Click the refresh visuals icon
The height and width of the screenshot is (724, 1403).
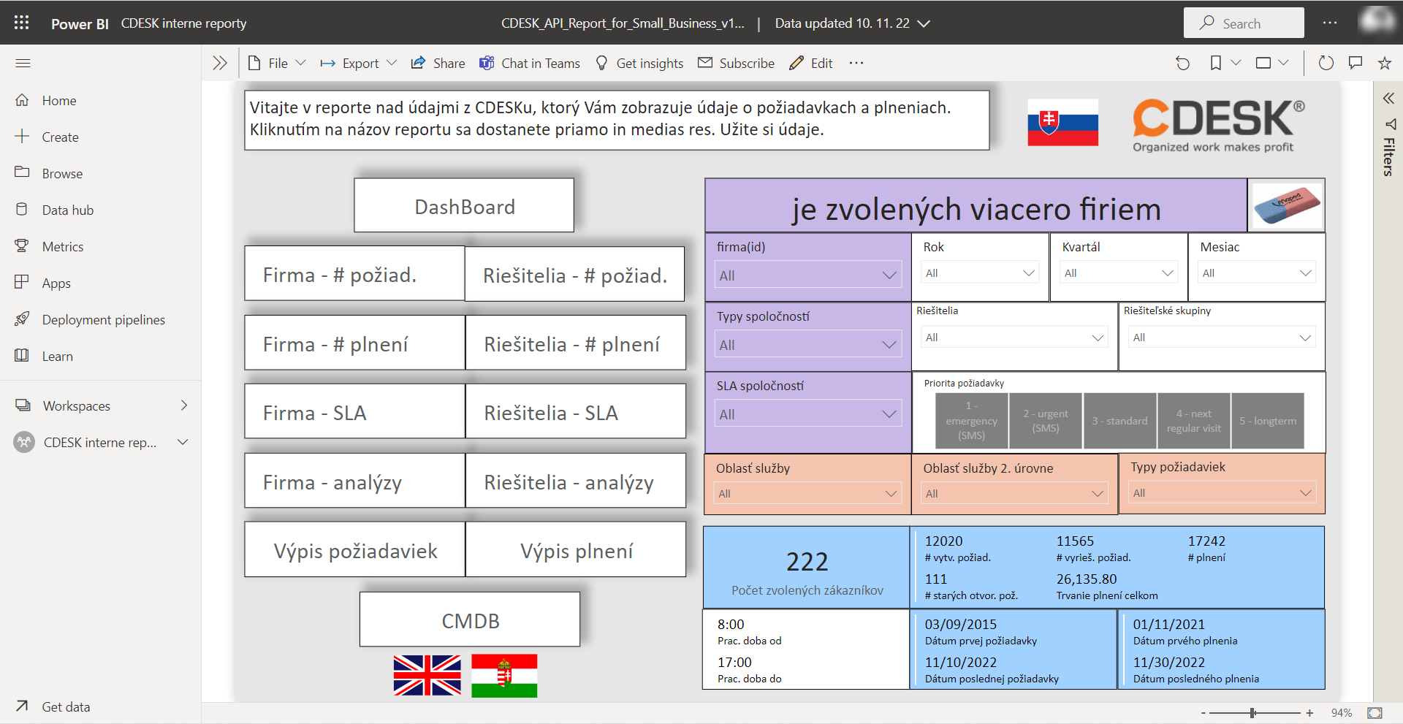pos(1326,64)
